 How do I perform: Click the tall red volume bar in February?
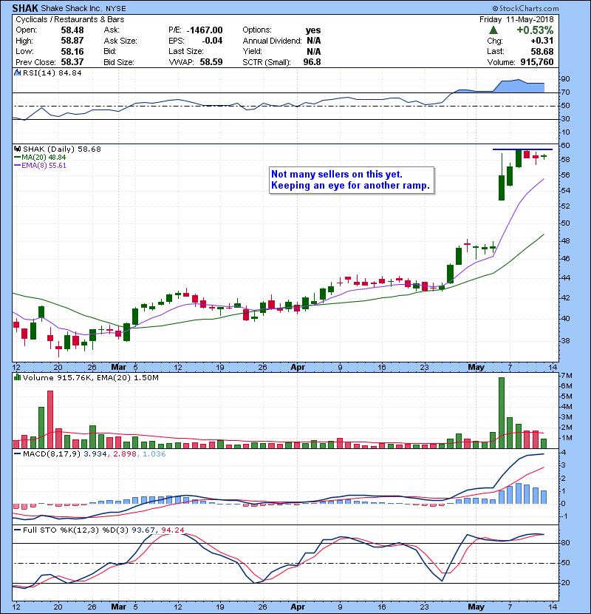click(50, 419)
